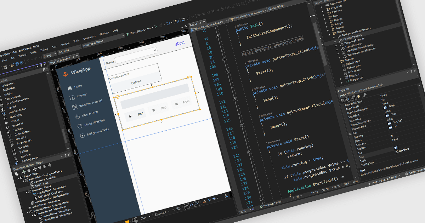
Task: Collapse the panelTop Panel node
Action: 26,192
